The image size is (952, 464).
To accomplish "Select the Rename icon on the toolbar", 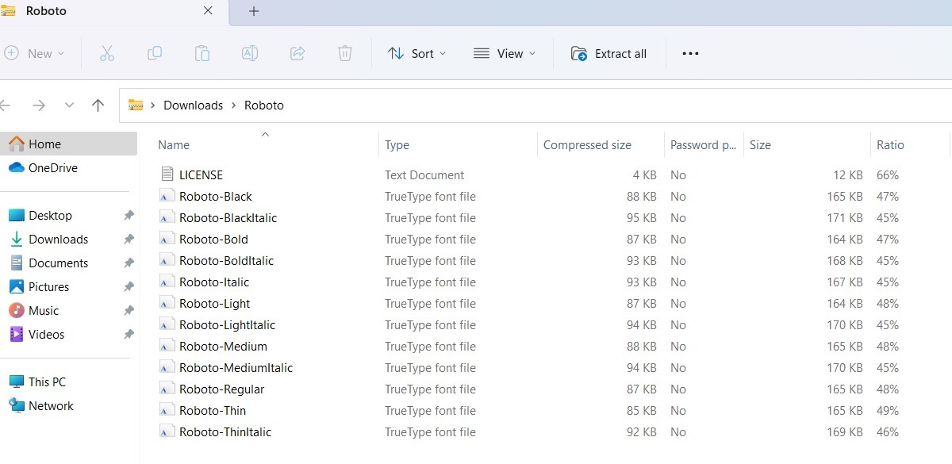I will click(x=249, y=53).
